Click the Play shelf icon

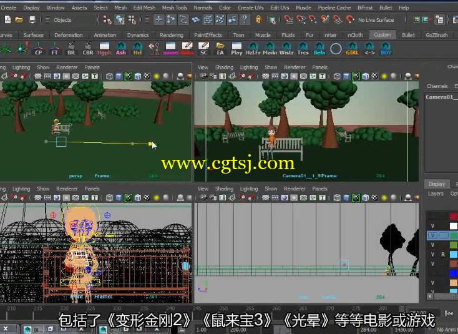236,49
